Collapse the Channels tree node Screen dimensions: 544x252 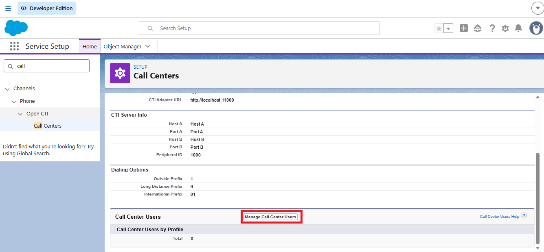[x=7, y=89]
